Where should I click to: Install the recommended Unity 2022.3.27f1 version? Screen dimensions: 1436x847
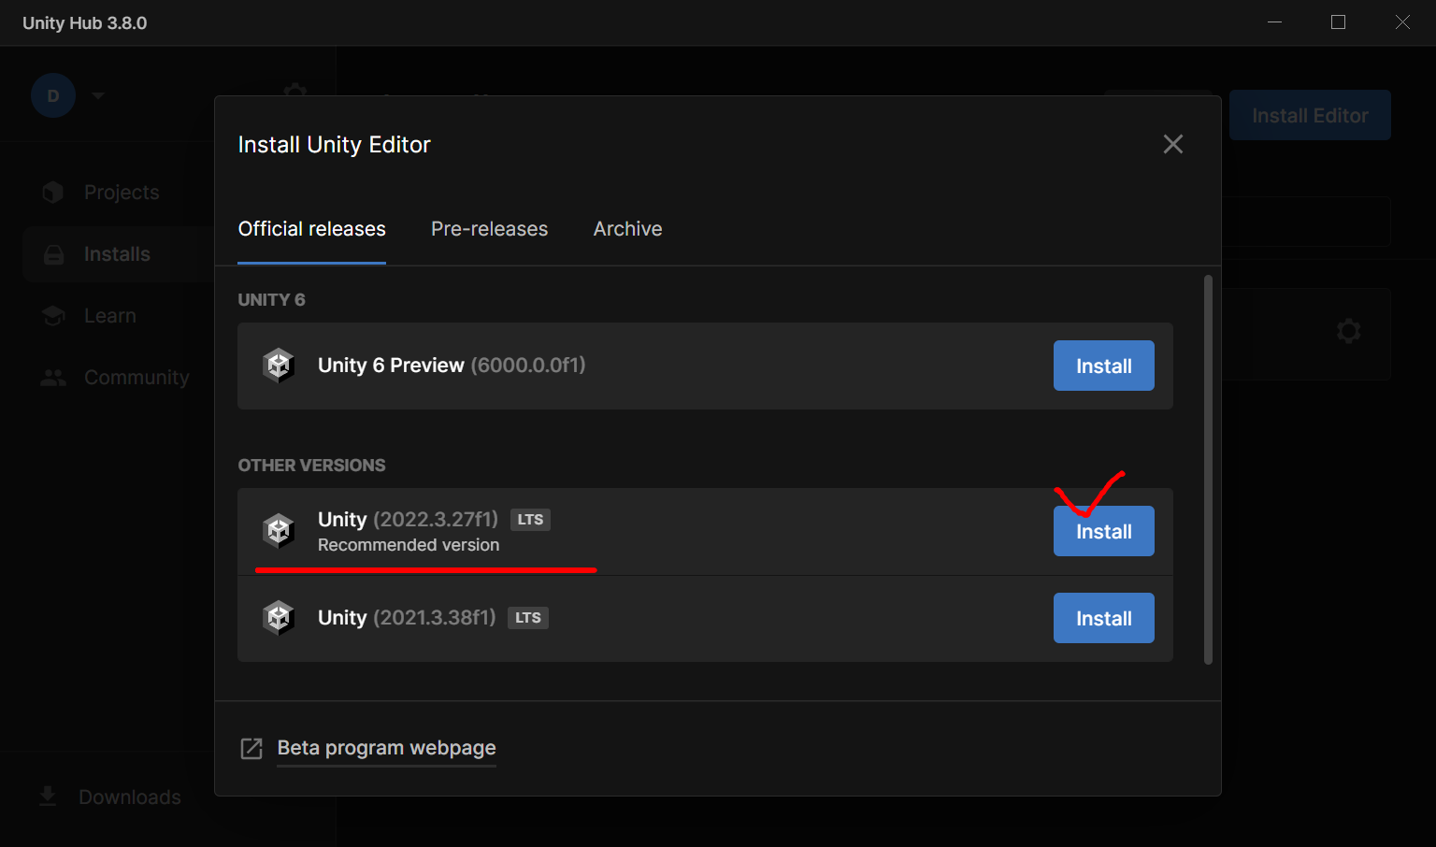click(1104, 531)
